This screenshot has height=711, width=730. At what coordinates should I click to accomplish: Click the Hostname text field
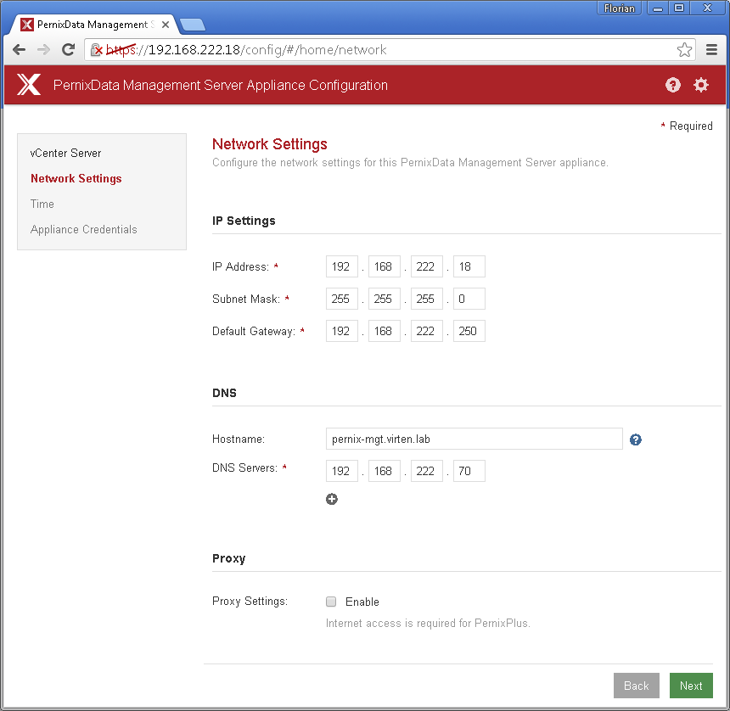(474, 439)
